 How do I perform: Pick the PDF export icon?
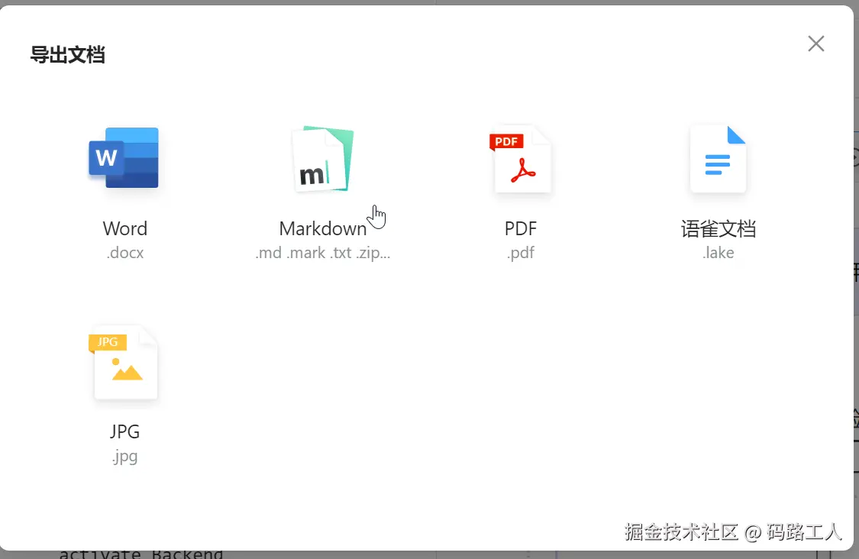[x=520, y=159]
